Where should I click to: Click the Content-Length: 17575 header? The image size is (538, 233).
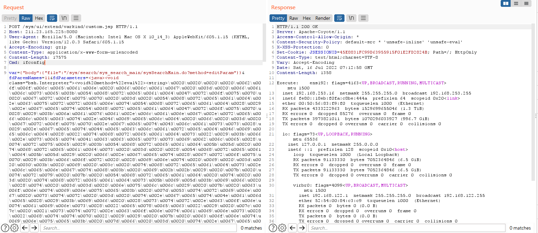(x=38, y=57)
